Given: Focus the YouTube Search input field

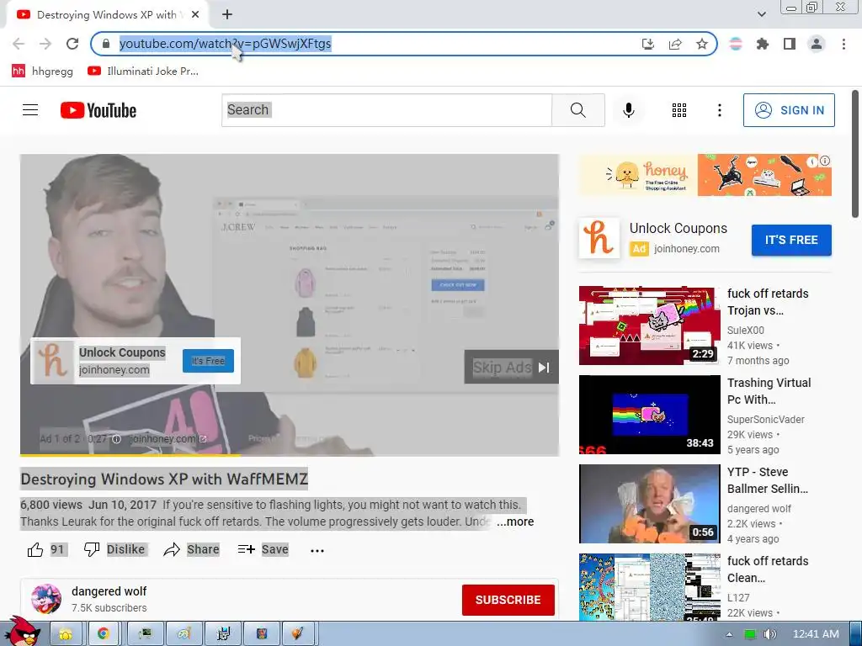Looking at the screenshot, I should (387, 110).
